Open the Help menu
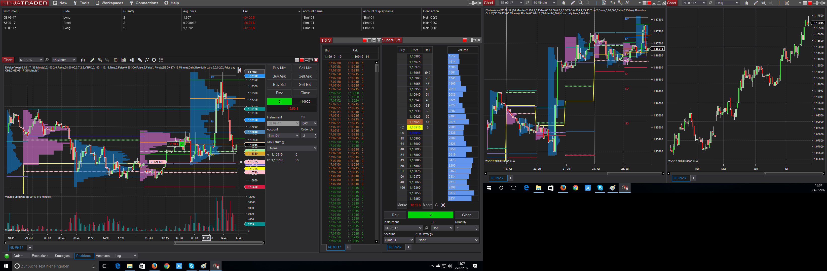Screen dimensions: 827x271 [172, 3]
